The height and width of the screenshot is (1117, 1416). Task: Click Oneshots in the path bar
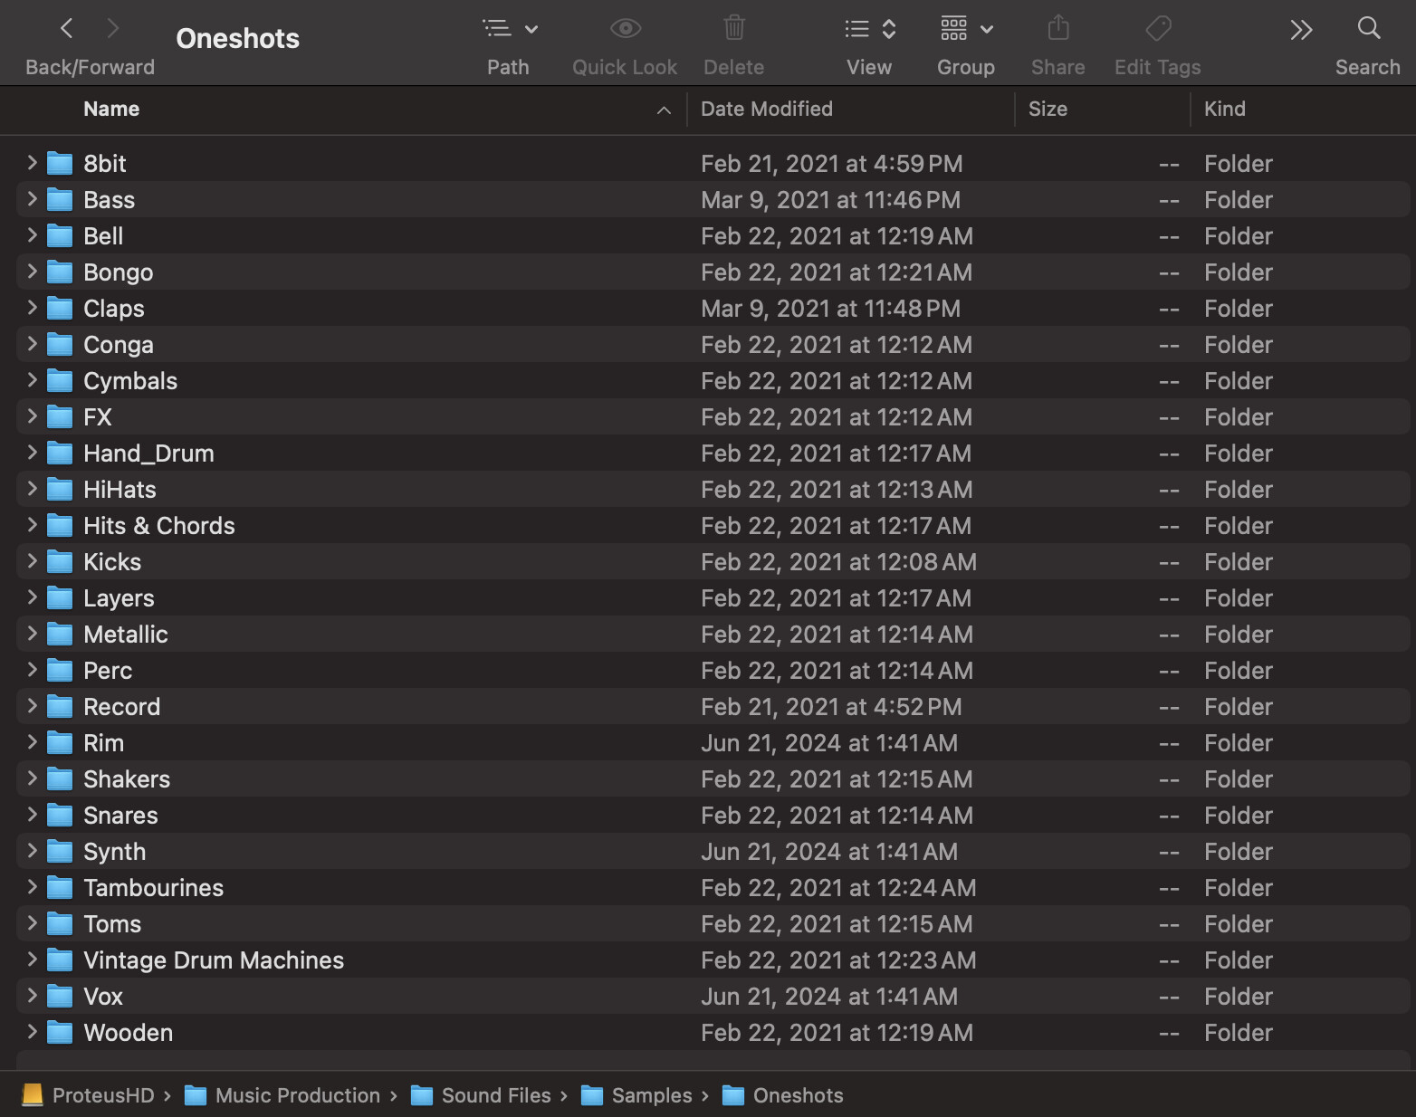tap(782, 1095)
